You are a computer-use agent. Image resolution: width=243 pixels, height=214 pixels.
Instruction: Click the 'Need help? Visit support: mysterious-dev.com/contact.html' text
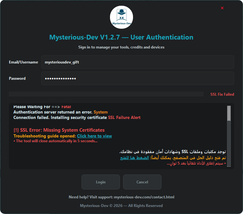(x=121, y=197)
